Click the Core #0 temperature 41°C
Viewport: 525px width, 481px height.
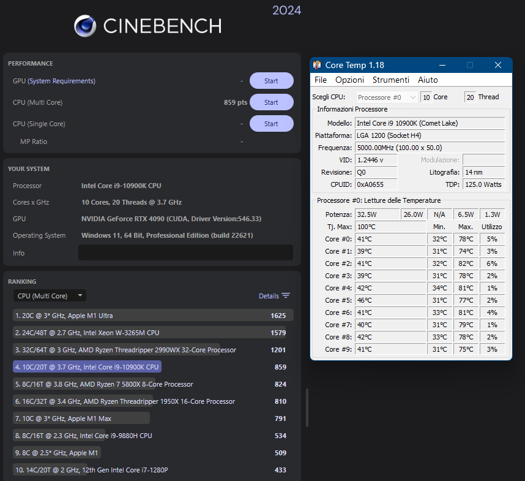(x=390, y=239)
